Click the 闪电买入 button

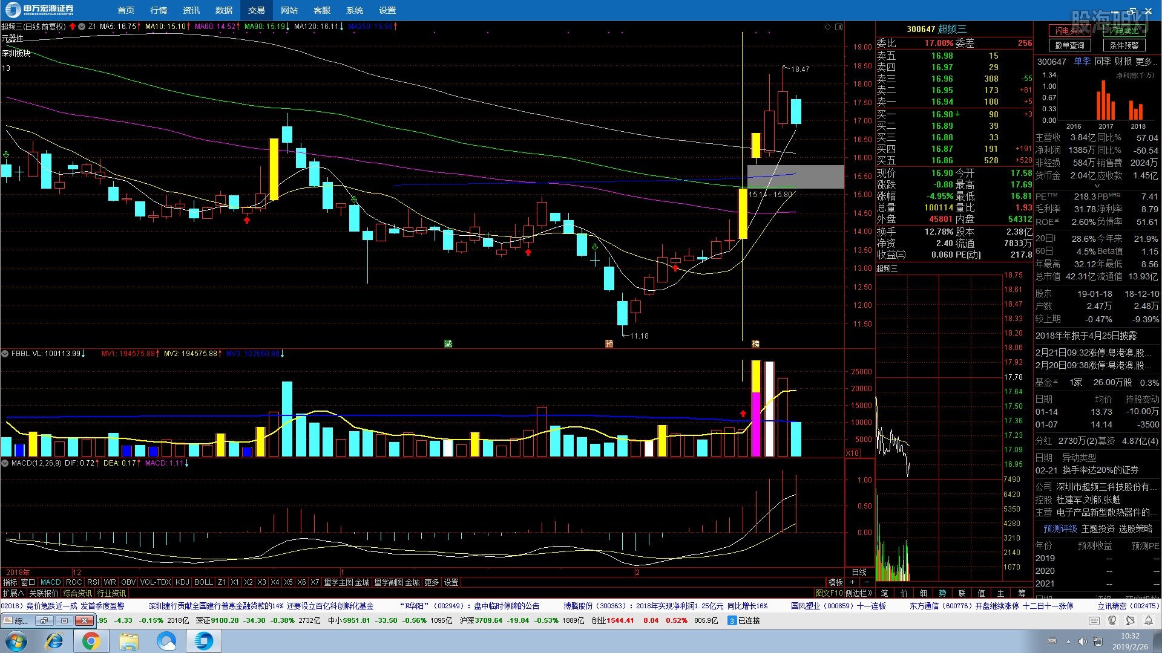pos(1069,31)
